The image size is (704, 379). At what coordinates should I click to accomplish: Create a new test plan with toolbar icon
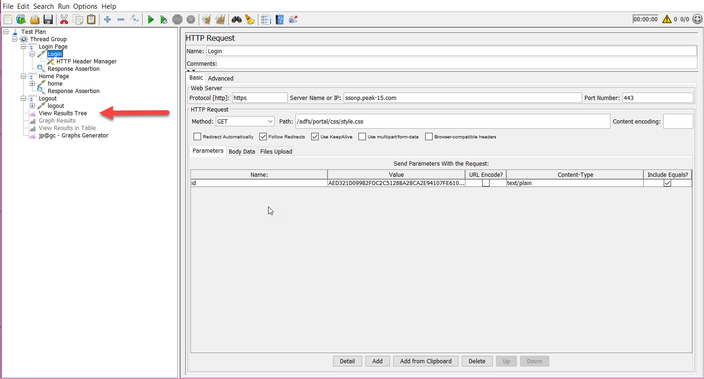point(8,19)
